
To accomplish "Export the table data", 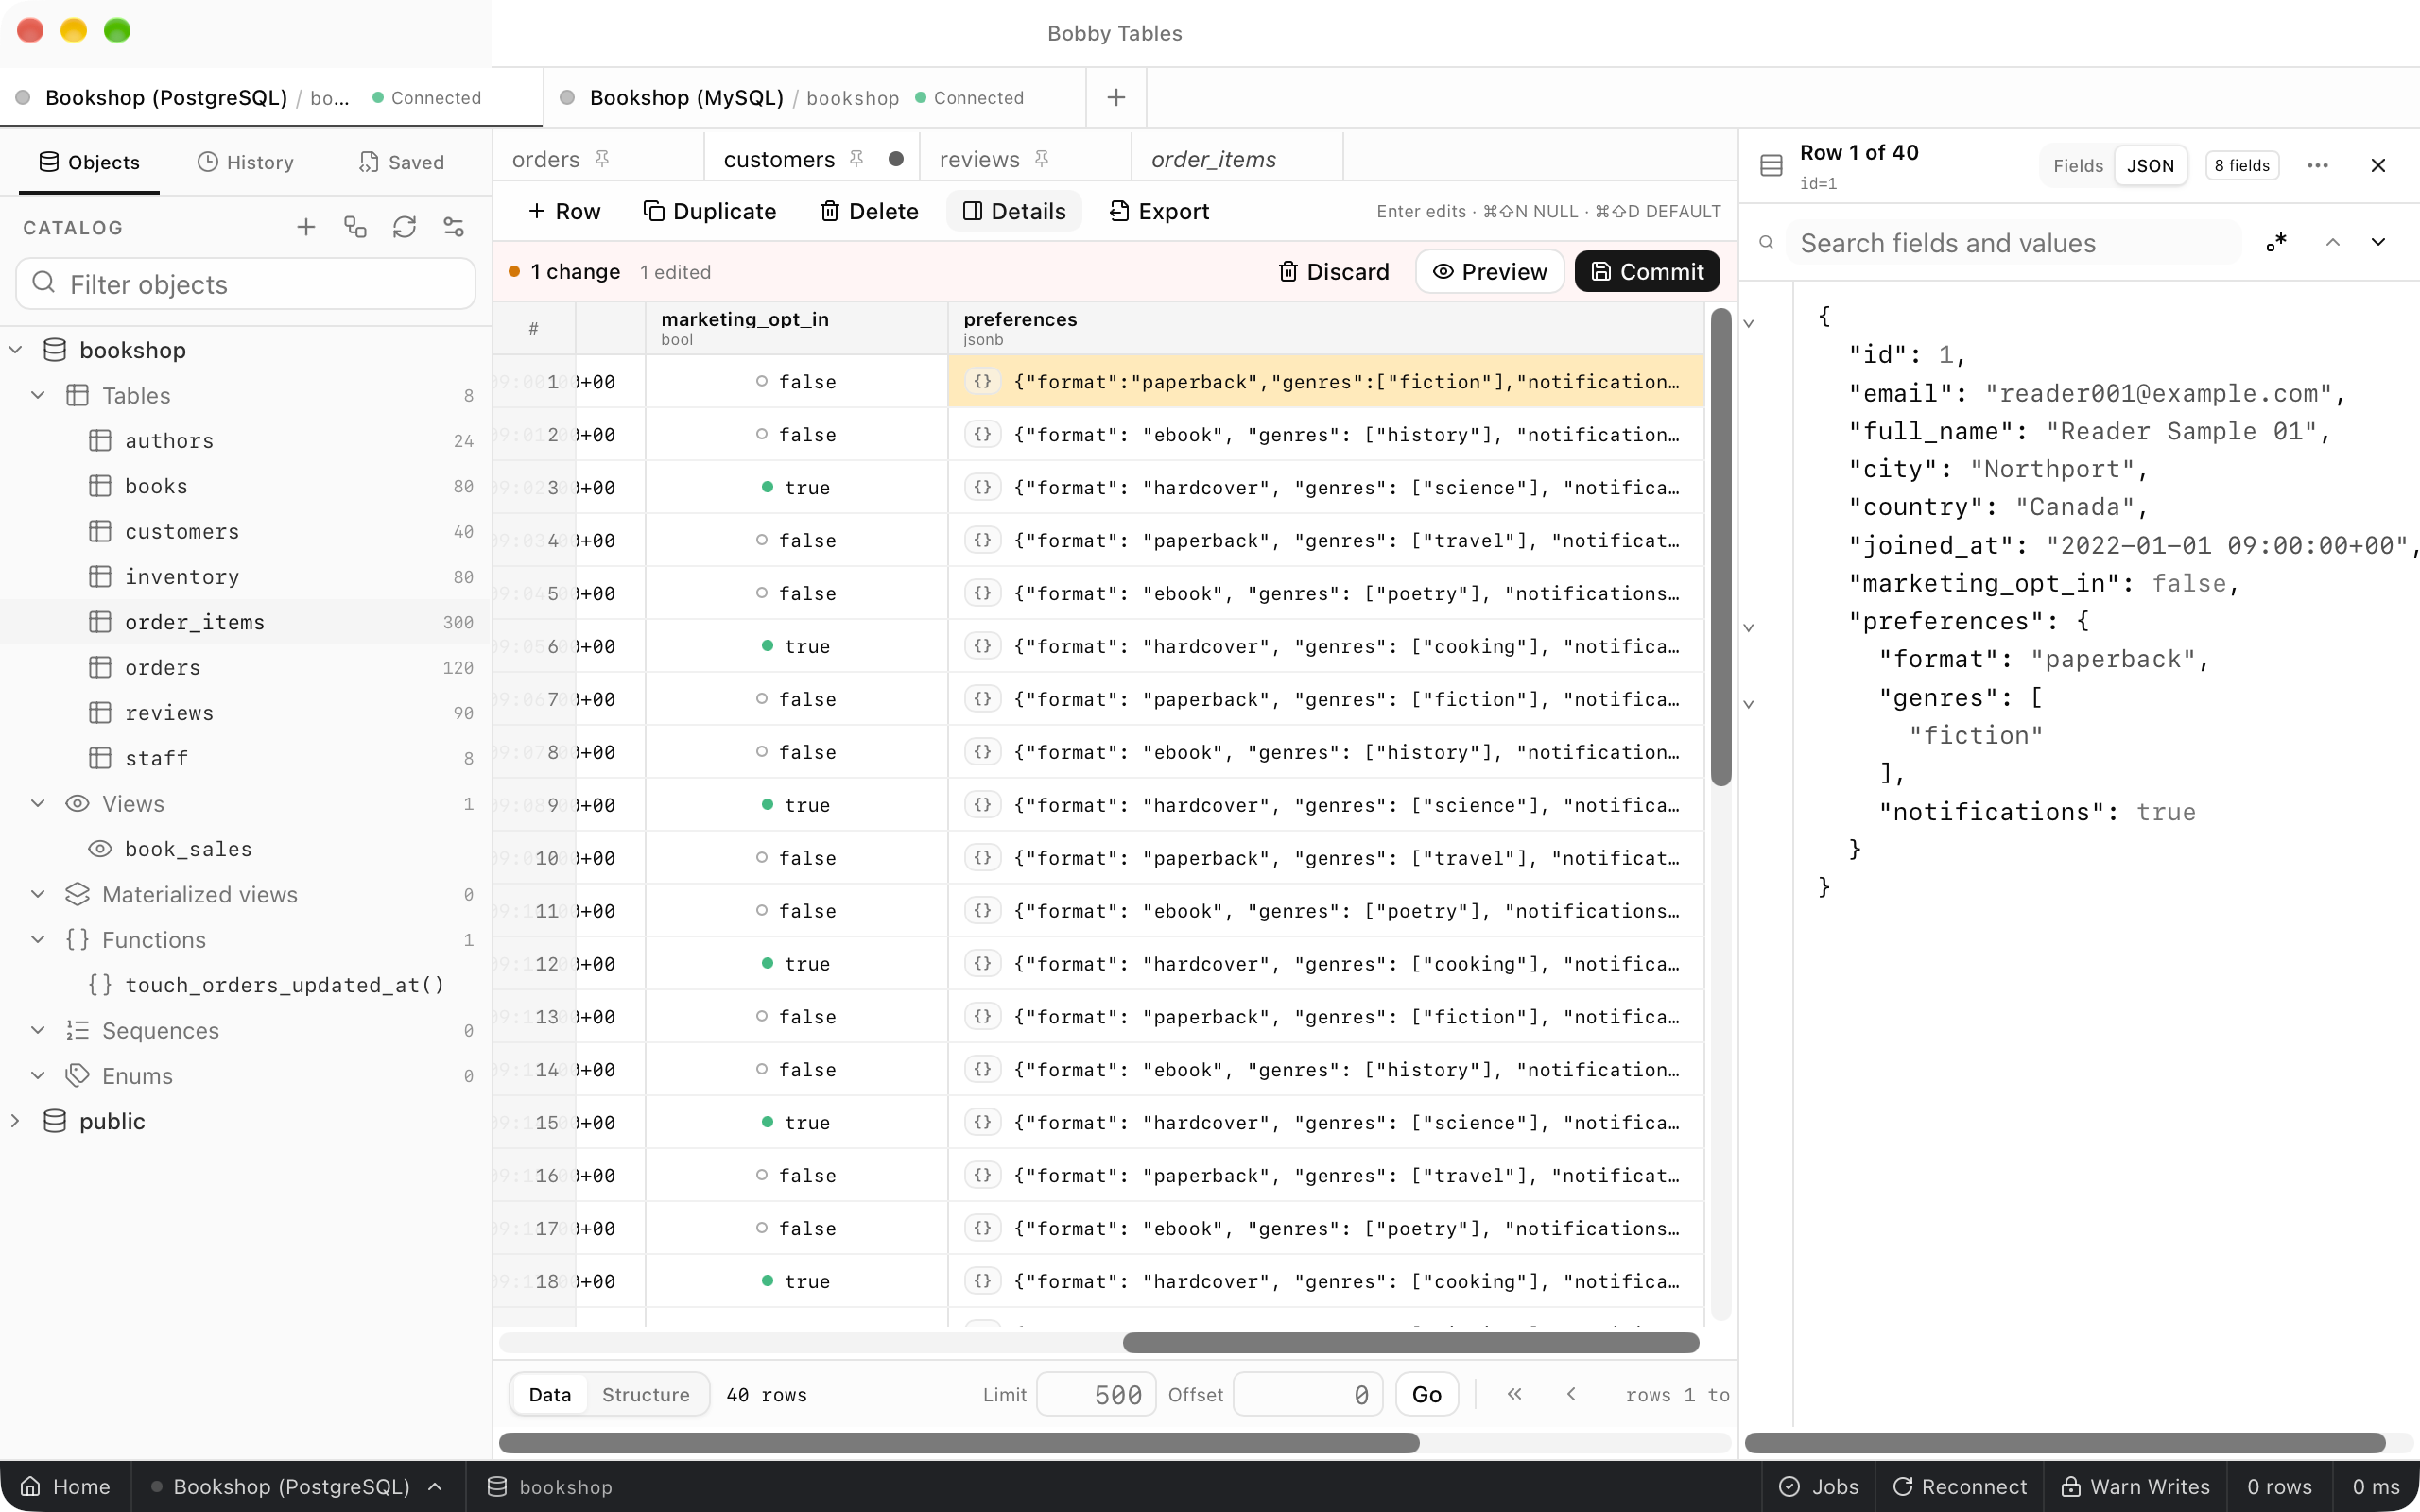I will coord(1160,211).
